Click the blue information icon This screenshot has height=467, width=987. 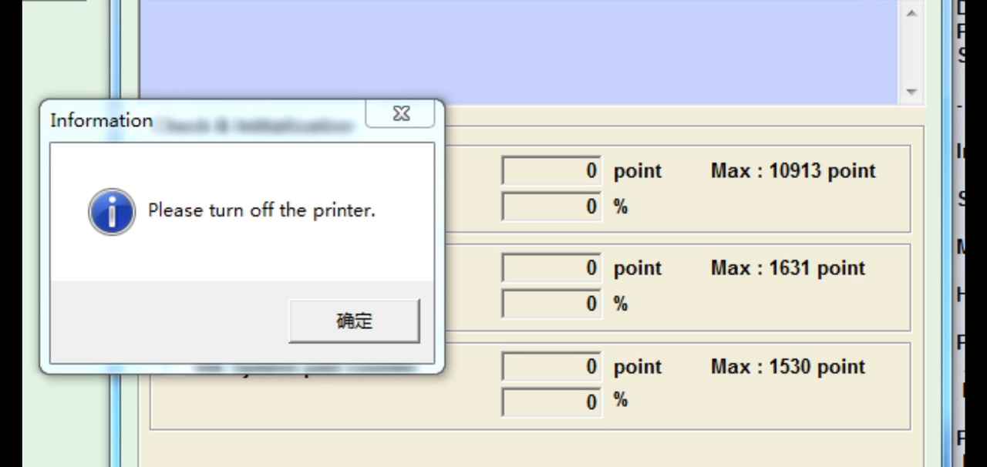tap(112, 211)
